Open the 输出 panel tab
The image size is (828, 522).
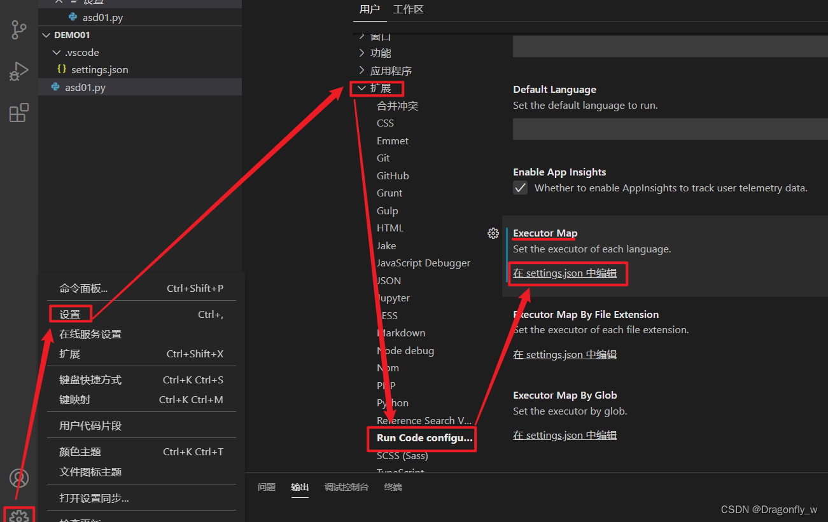coord(300,487)
